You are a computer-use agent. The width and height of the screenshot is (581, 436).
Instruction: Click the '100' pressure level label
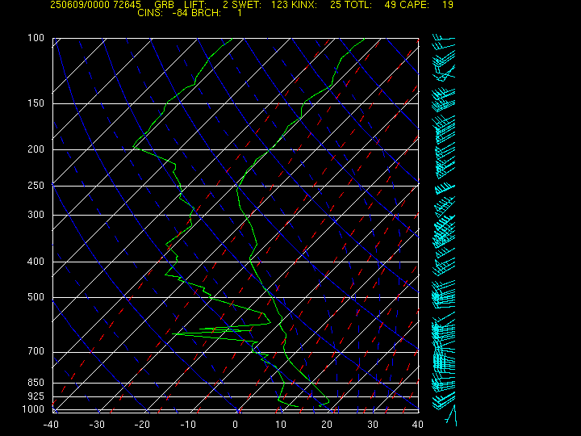point(36,38)
